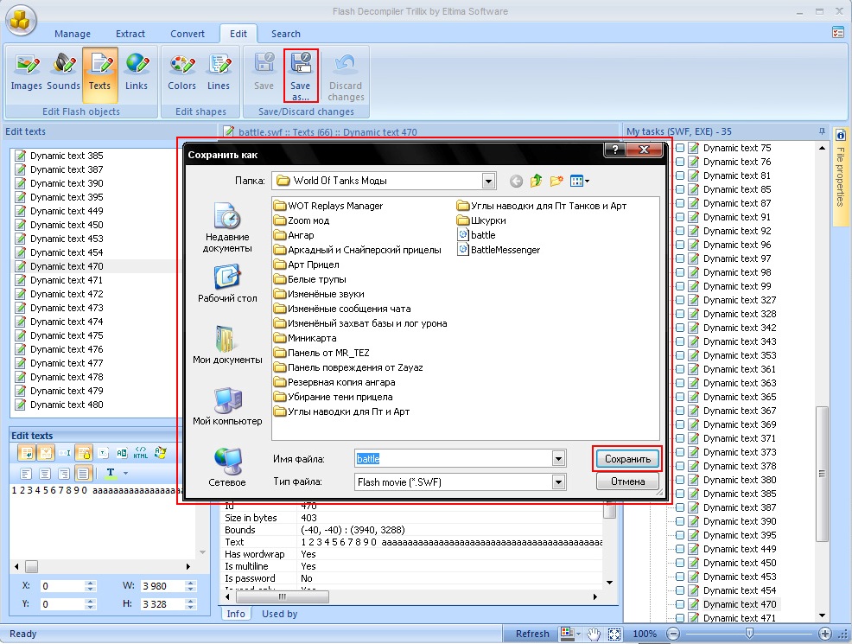Pin the My tasks panel
Screen dimensions: 852x644
(822, 131)
